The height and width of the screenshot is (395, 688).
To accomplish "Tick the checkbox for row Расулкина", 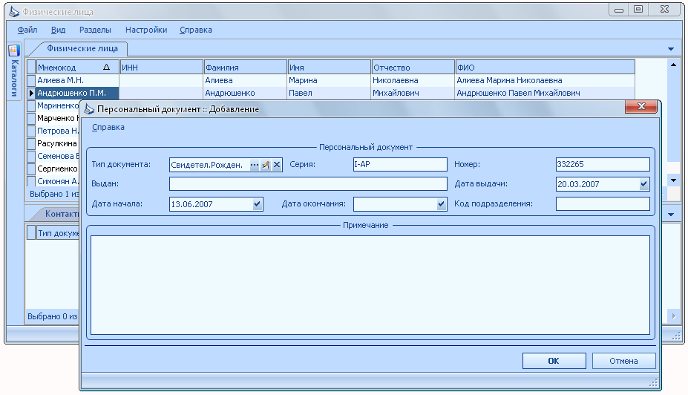I will pos(31,143).
